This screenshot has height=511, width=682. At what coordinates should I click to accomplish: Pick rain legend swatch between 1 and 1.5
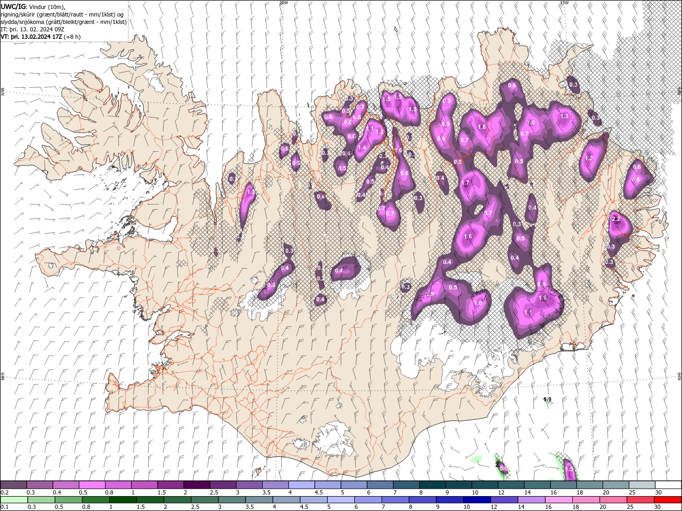(x=123, y=499)
